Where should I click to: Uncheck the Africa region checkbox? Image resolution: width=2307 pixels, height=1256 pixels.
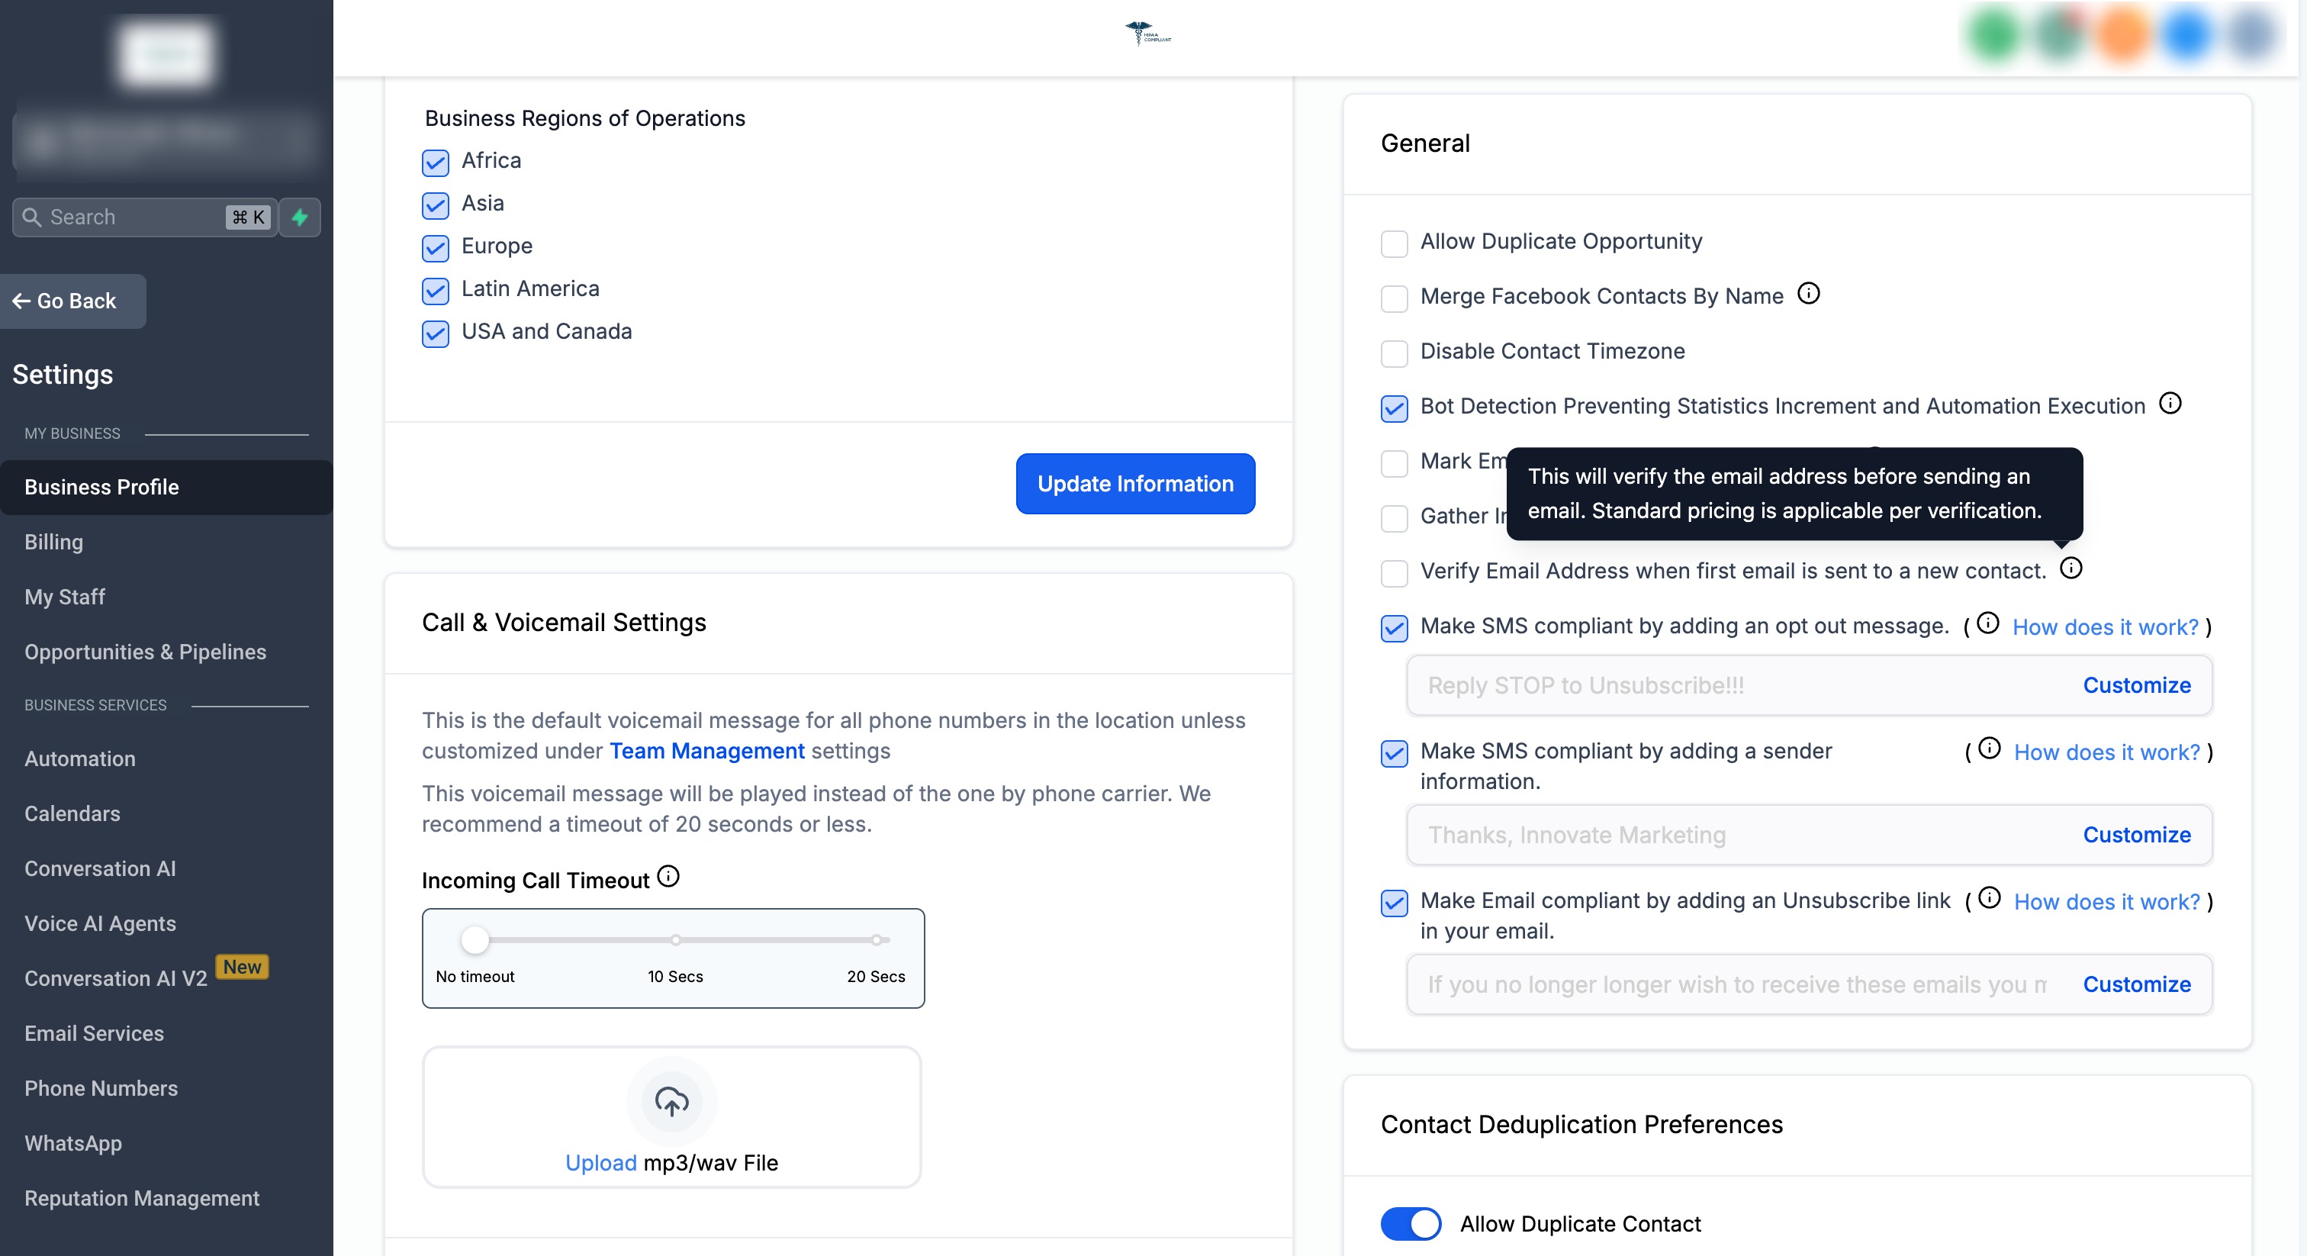coord(436,163)
